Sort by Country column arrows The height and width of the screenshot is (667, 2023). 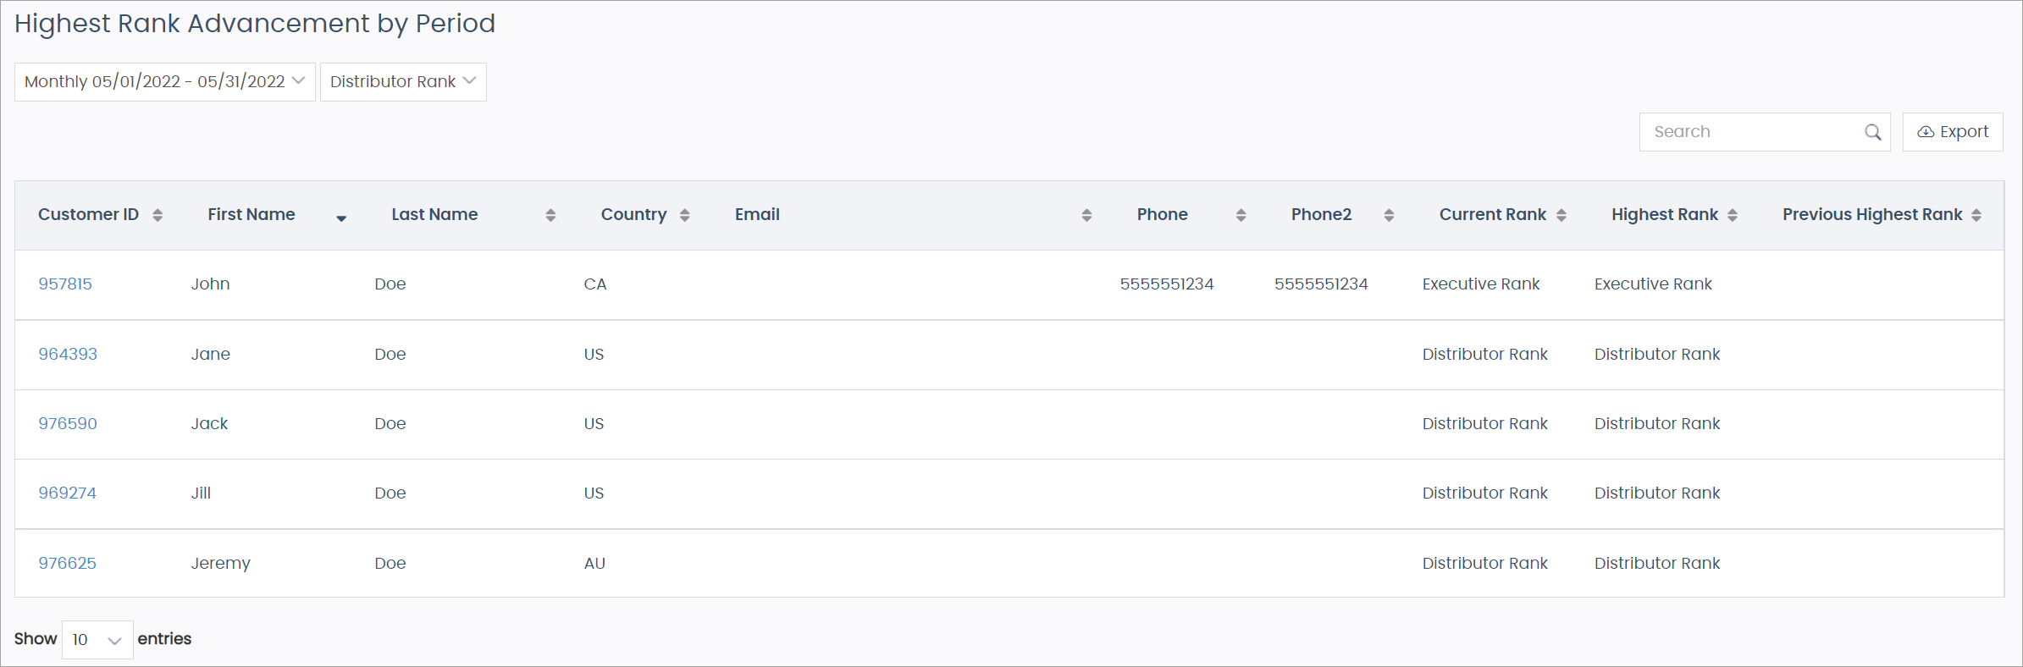pyautogui.click(x=684, y=215)
